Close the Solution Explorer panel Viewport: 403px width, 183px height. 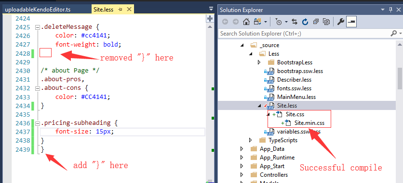point(399,10)
